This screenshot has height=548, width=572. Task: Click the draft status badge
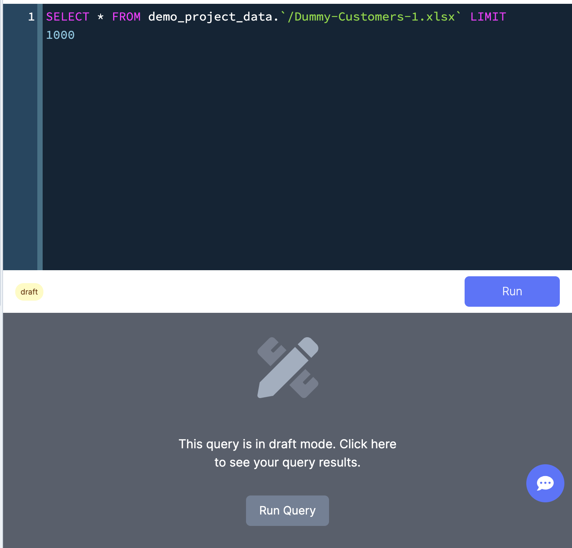point(29,292)
